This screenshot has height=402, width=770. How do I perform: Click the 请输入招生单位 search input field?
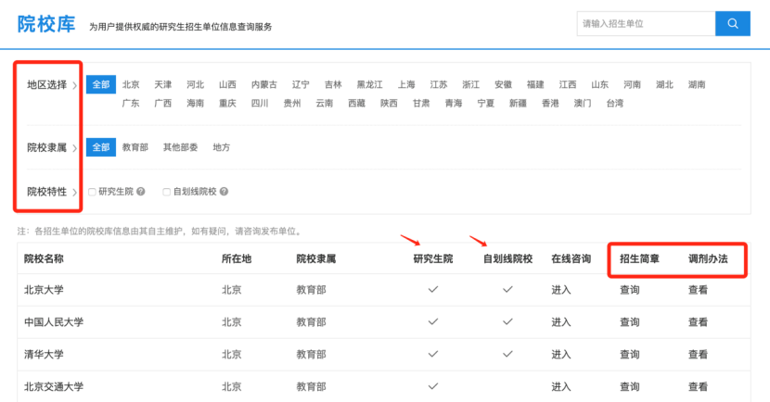pyautogui.click(x=645, y=23)
